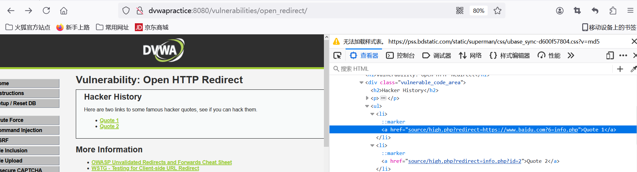637x172 pixels.
Task: Open the Firefox hamburger menu
Action: [x=630, y=10]
